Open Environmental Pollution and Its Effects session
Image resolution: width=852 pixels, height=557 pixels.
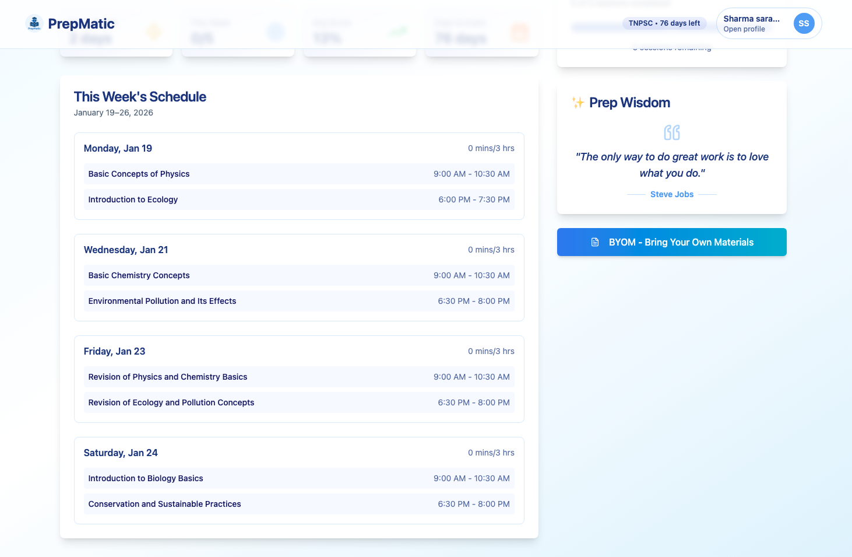click(x=299, y=301)
